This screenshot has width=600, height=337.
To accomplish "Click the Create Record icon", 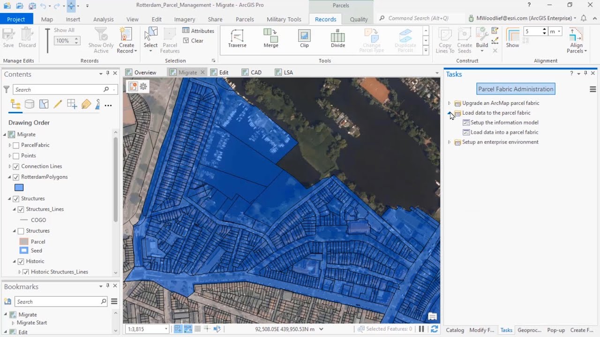I will [126, 34].
